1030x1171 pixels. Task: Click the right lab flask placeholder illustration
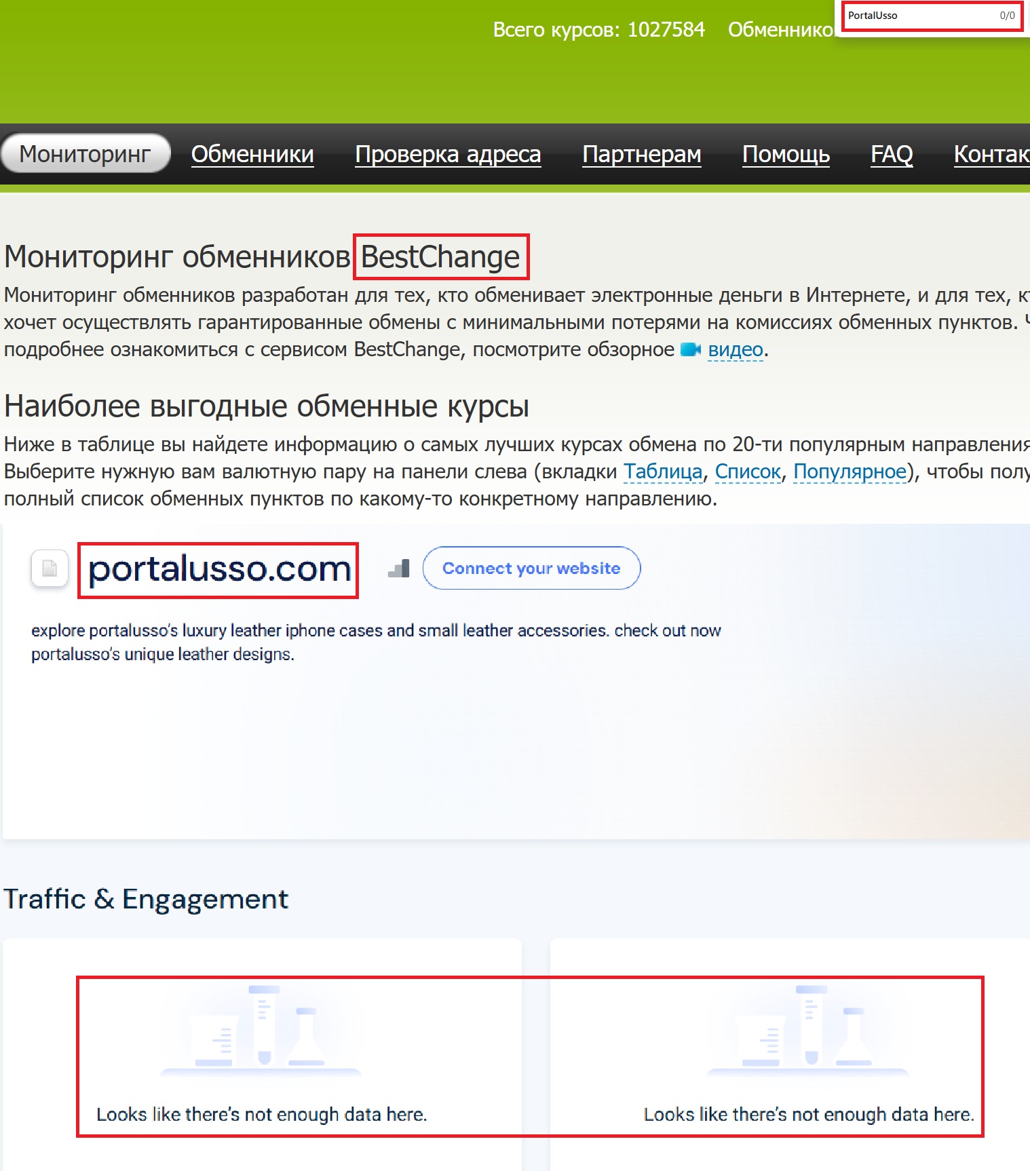tap(807, 1031)
